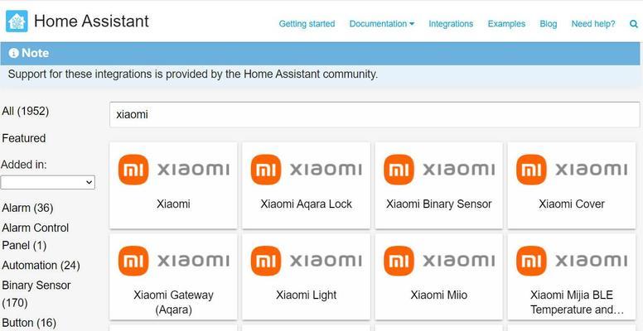Open the Integrations nav link
The image size is (643, 331).
[x=451, y=24]
